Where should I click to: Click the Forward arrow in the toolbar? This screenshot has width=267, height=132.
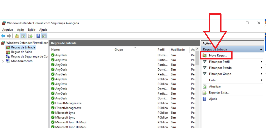9,36
